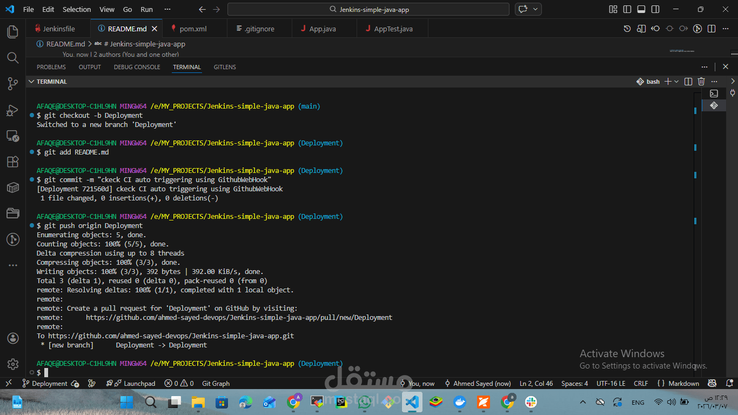738x415 pixels.
Task: Open the Selection menu
Action: 77,9
